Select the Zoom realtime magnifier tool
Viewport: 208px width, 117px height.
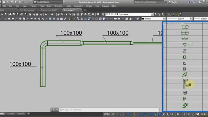(x=62, y=14)
